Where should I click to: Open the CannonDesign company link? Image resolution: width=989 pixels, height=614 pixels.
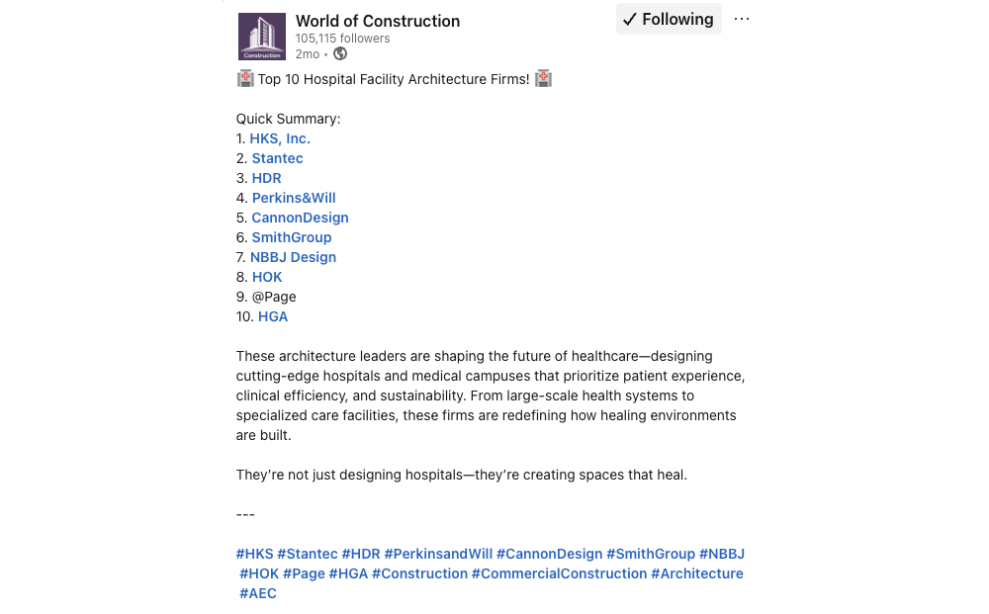(x=301, y=218)
